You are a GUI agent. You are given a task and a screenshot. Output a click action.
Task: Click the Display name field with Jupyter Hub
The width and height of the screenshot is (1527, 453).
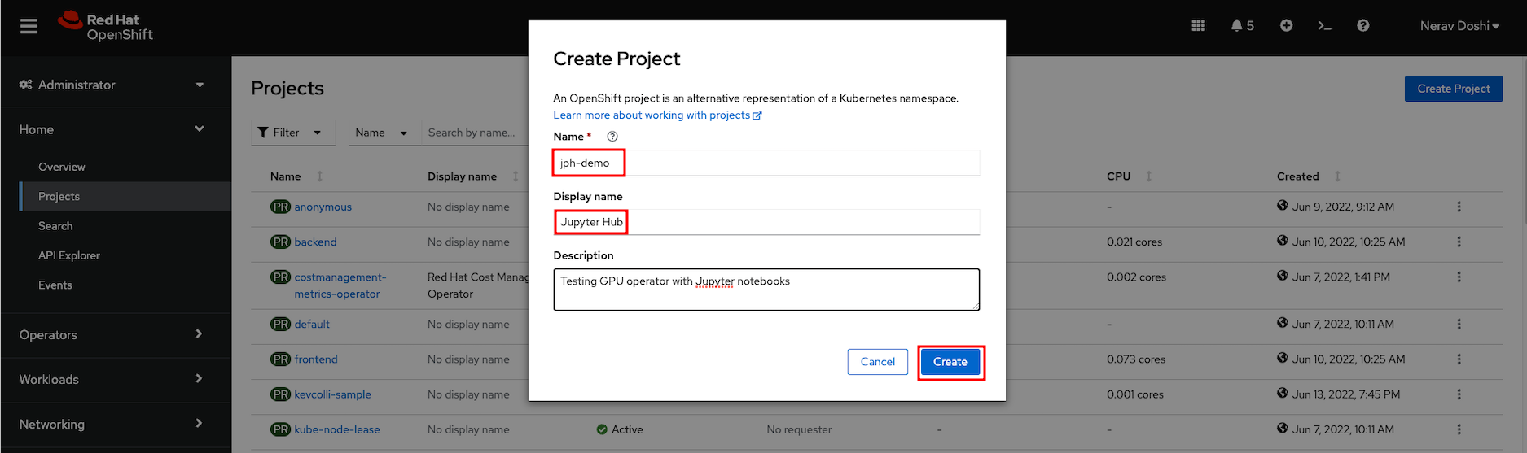tap(766, 222)
